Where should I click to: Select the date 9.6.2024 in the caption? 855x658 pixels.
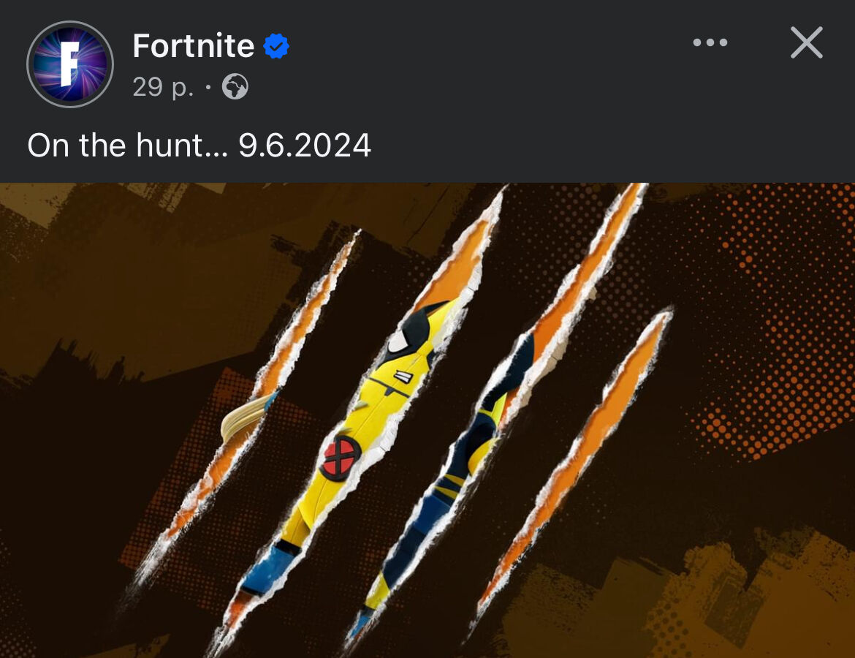coord(305,145)
